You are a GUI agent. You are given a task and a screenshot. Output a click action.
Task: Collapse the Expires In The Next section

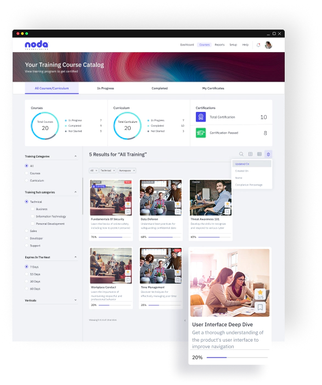point(75,257)
